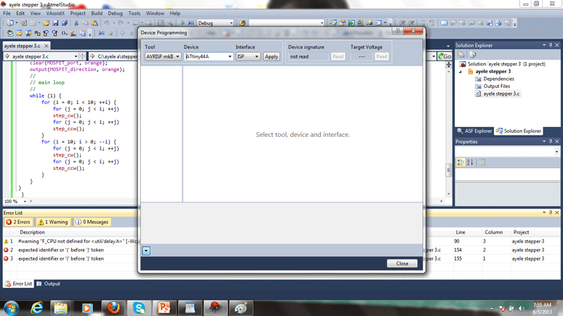563x316 pixels.
Task: Click the Line column header in Error List
Action: pyautogui.click(x=460, y=232)
